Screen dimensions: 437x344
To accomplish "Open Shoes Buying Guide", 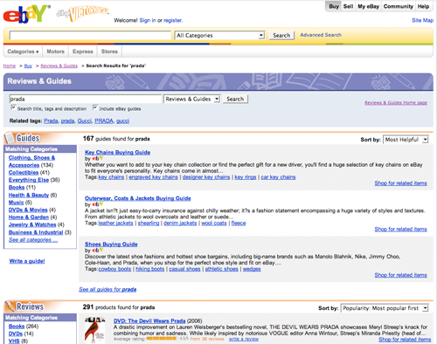I will [111, 244].
